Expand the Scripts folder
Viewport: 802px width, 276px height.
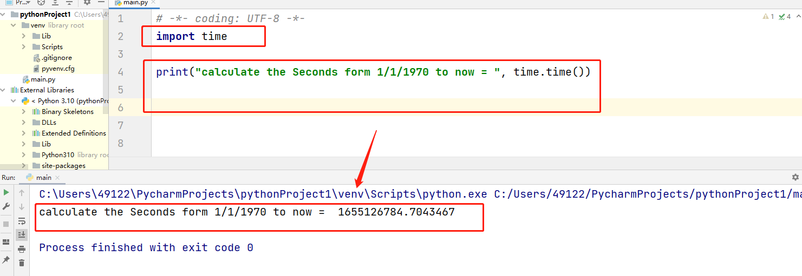pos(24,47)
